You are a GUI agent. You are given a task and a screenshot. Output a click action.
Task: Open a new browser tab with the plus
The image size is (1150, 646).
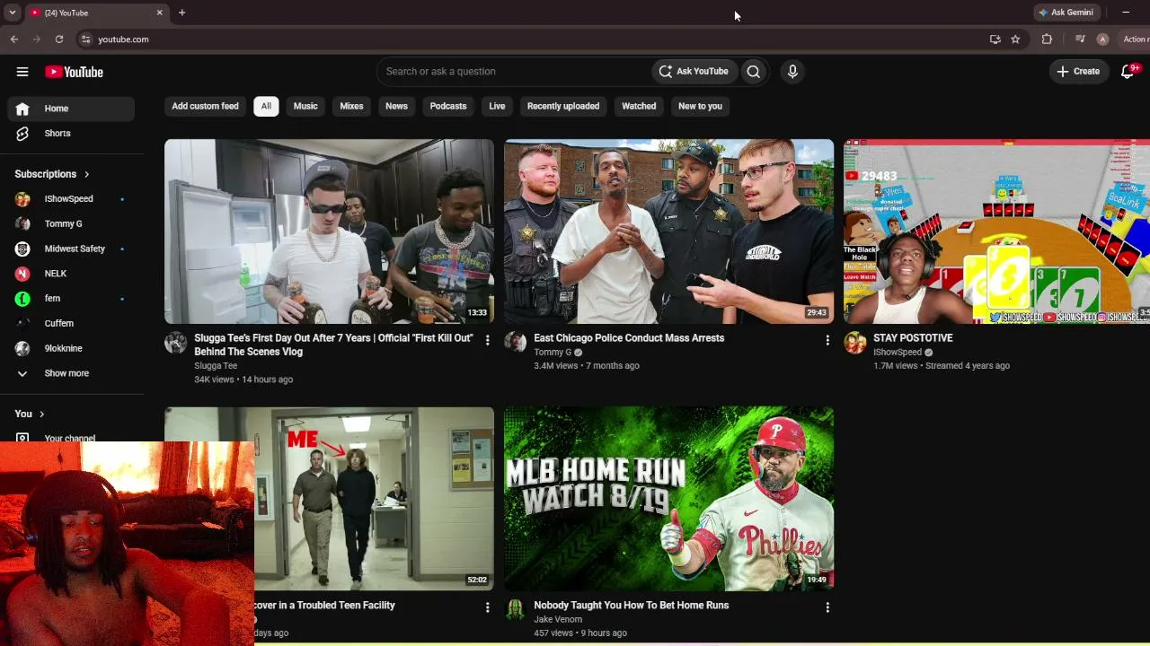[181, 13]
